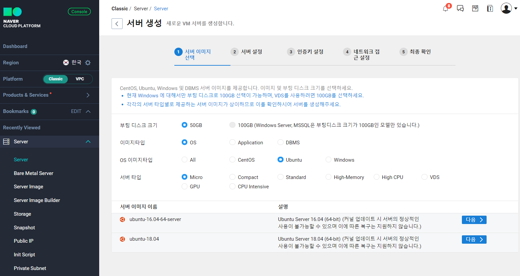
Task: Open Snapshot page
Action: pos(24,228)
